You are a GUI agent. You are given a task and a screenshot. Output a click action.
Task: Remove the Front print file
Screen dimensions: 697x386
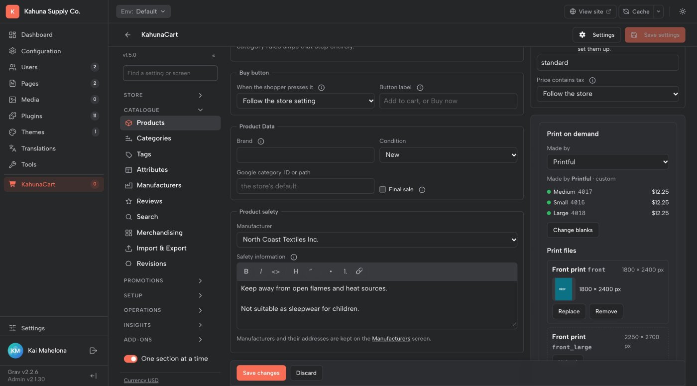(x=606, y=312)
